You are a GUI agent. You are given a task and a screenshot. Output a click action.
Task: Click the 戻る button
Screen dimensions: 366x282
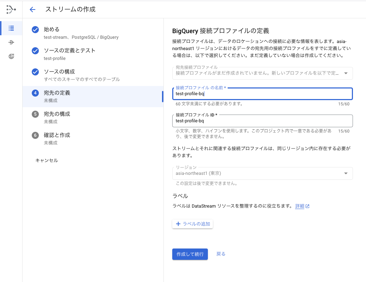[x=221, y=254]
